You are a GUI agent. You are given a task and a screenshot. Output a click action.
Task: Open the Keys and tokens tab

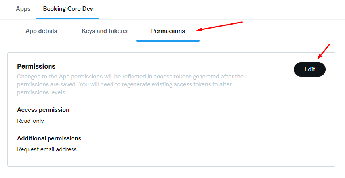105,31
